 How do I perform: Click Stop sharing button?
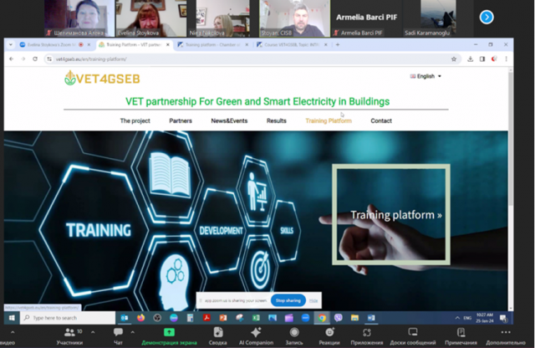pos(288,300)
